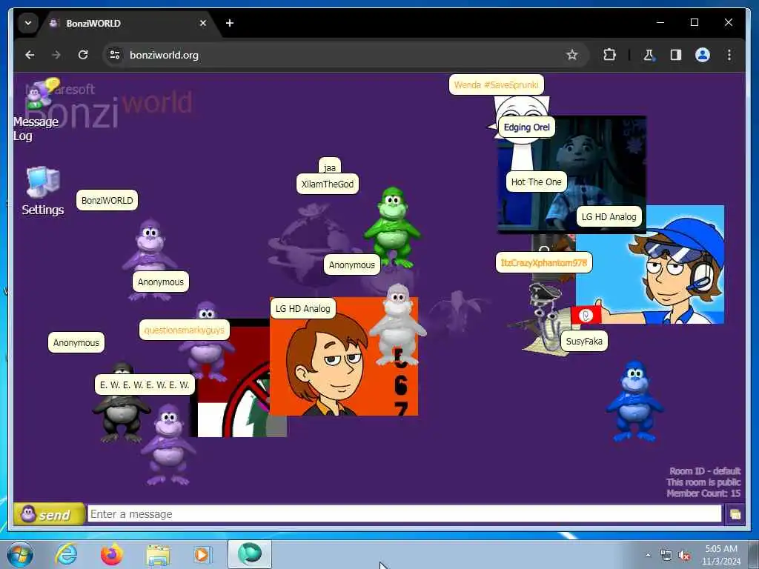Click the questionsmarkyguys name tag
Screen dimensions: 759x569
[185, 330]
